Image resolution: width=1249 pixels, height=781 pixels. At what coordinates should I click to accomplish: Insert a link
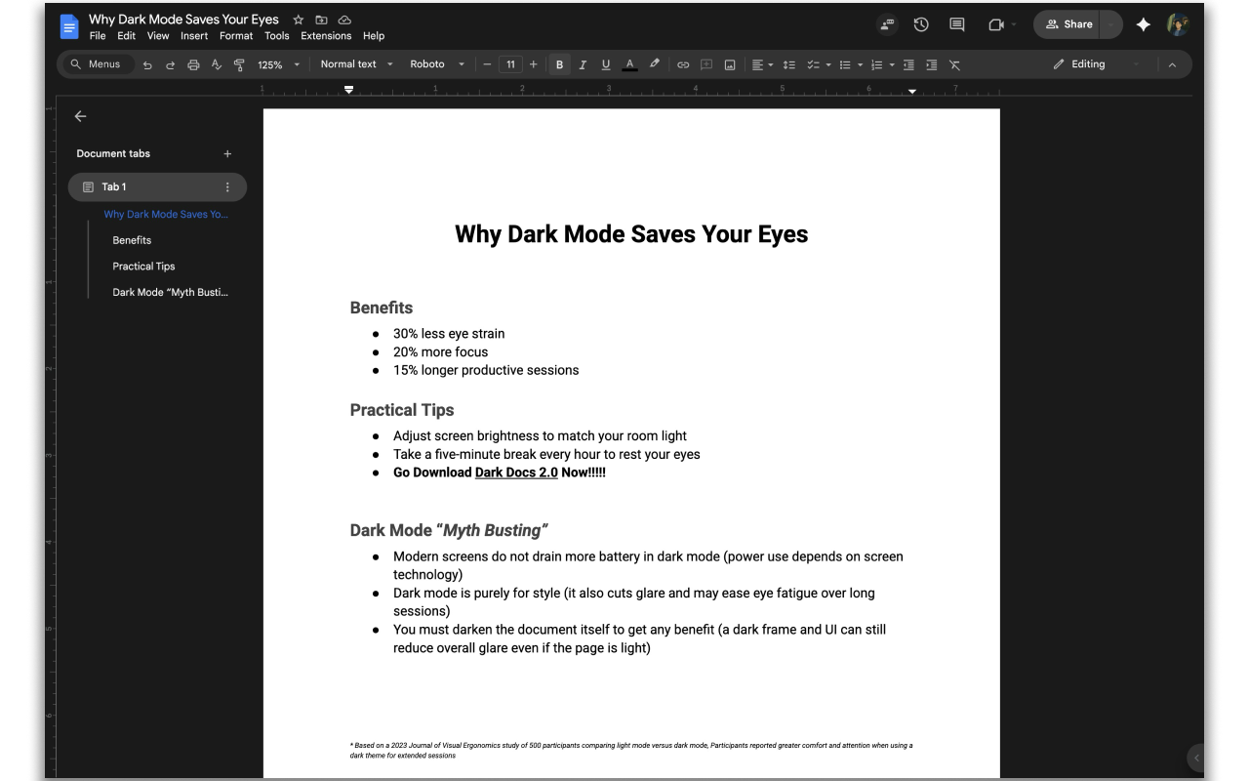[683, 64]
